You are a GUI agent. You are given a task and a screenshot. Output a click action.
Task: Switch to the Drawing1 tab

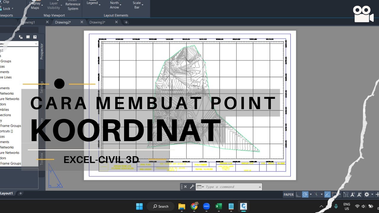pyautogui.click(x=28, y=22)
